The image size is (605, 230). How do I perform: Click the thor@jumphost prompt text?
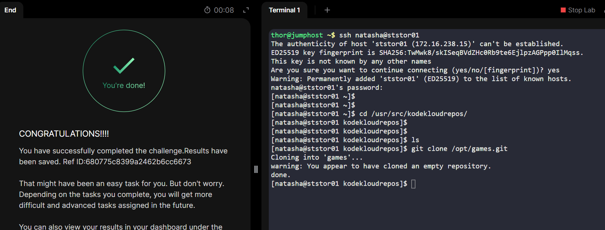tap(297, 35)
